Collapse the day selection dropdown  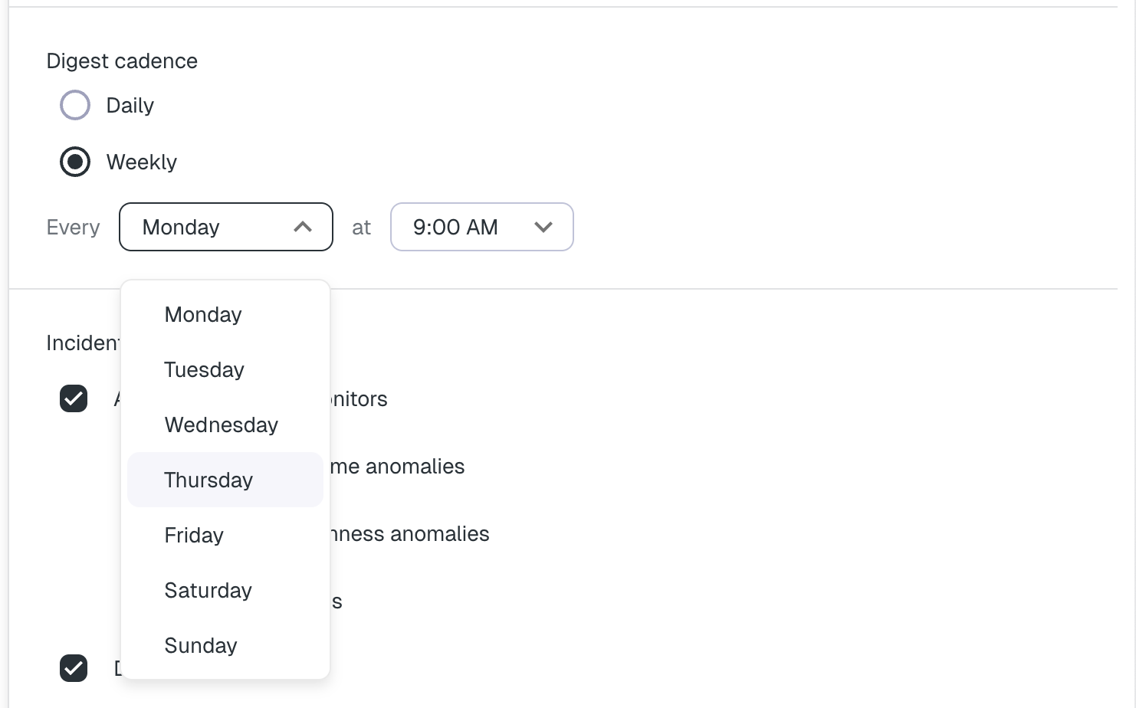pyautogui.click(x=302, y=227)
